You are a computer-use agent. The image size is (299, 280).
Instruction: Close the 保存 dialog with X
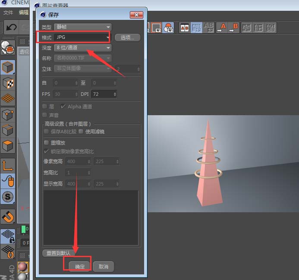pos(136,15)
